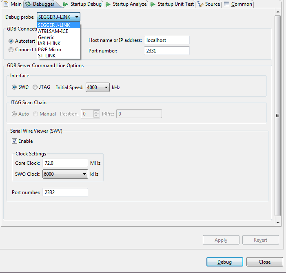
Task: Open the SWO Clock dropdown
Action: pyautogui.click(x=65, y=174)
